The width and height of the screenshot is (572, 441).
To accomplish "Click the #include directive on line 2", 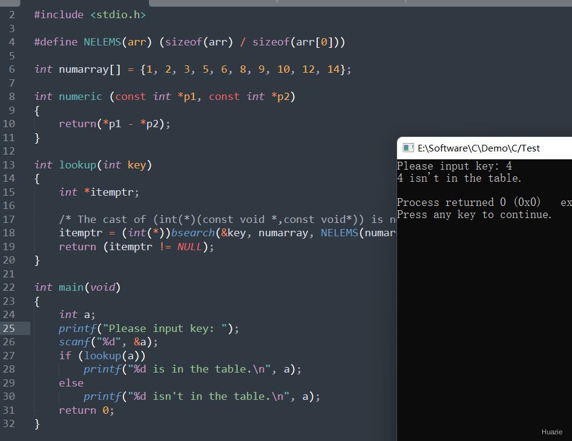I will pyautogui.click(x=59, y=15).
